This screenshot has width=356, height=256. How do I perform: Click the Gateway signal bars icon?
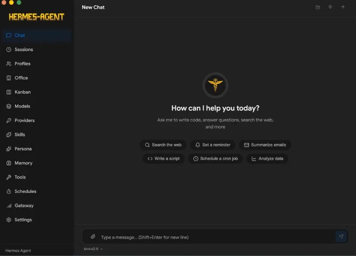9,206
